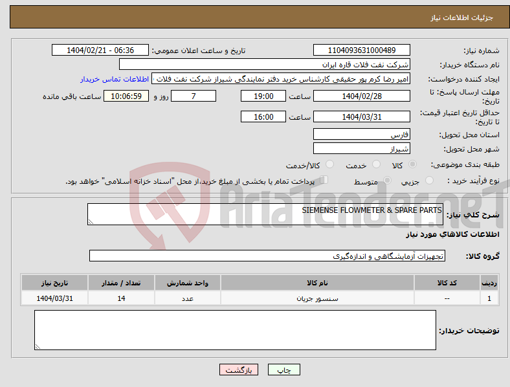Click the اطلاعات کالاهای مورد نیاز section heading

coord(452,234)
